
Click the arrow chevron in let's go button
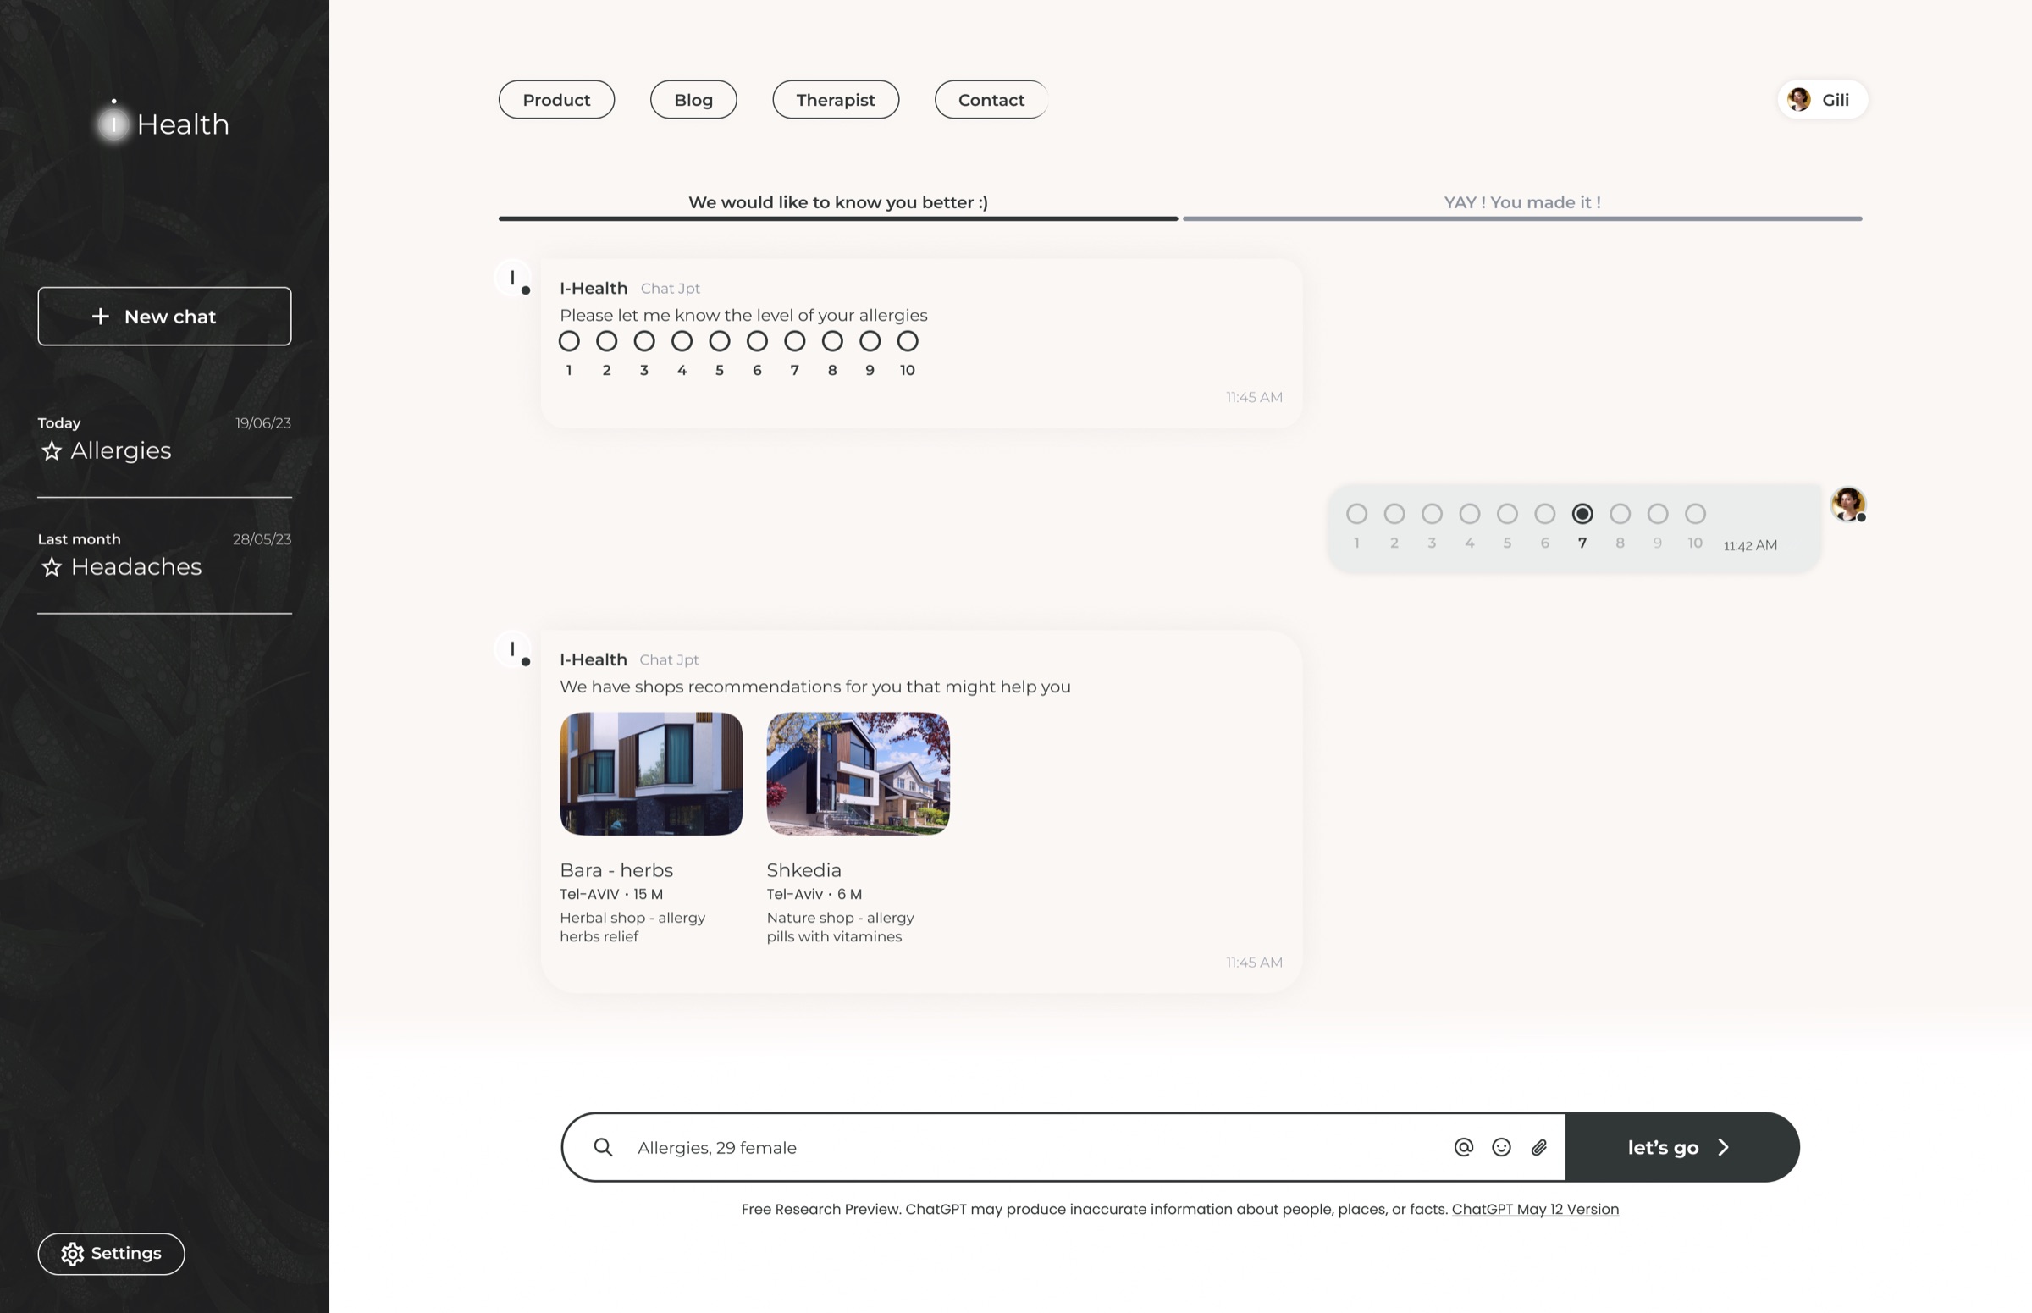tap(1723, 1147)
